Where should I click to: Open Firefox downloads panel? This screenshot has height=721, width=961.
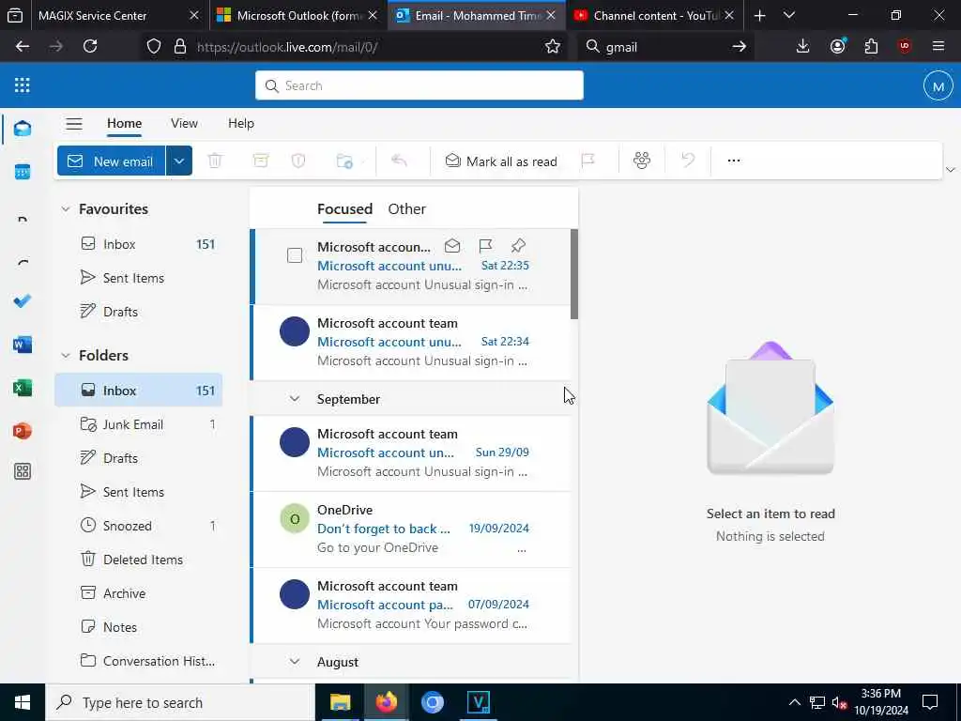803,47
